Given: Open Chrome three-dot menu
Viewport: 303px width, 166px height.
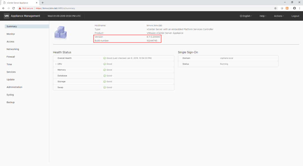Looking at the screenshot, I should tap(299, 8).
